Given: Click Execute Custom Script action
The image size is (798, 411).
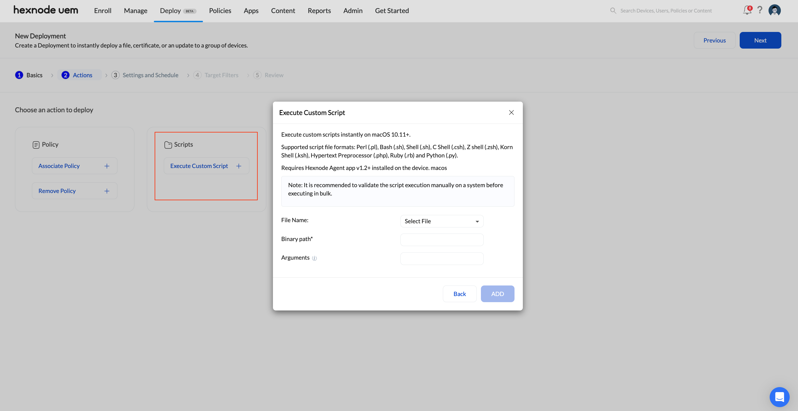Looking at the screenshot, I should 207,166.
